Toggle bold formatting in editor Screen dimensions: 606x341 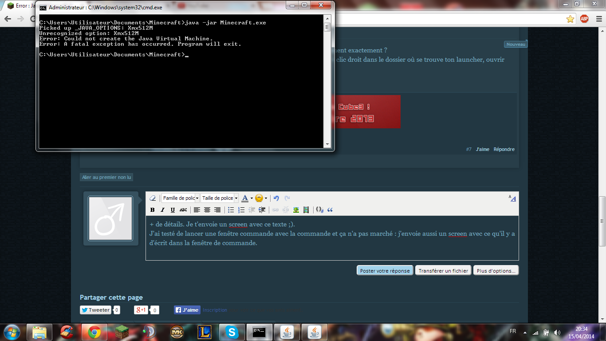coord(153,210)
